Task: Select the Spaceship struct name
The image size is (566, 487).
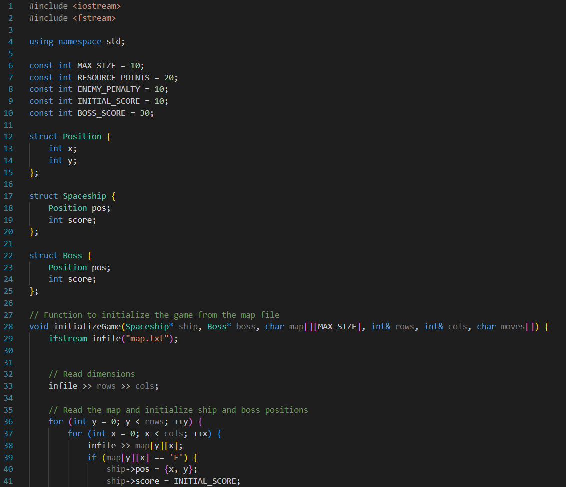Action: coord(85,196)
